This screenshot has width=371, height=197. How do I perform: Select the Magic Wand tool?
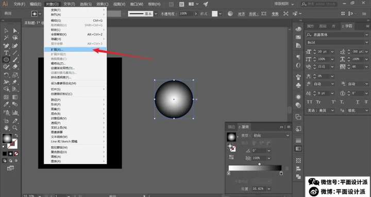tap(6, 38)
